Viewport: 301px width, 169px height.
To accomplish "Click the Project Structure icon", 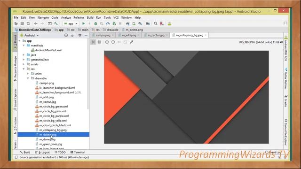I will [x=148, y=23].
